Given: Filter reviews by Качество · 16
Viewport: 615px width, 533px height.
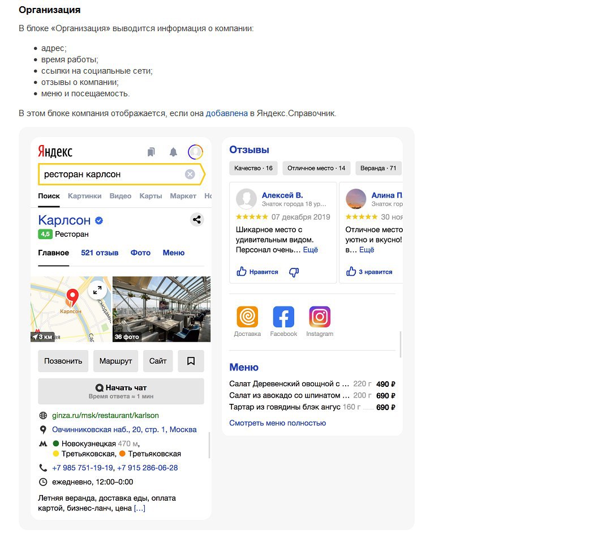Looking at the screenshot, I should [x=253, y=168].
